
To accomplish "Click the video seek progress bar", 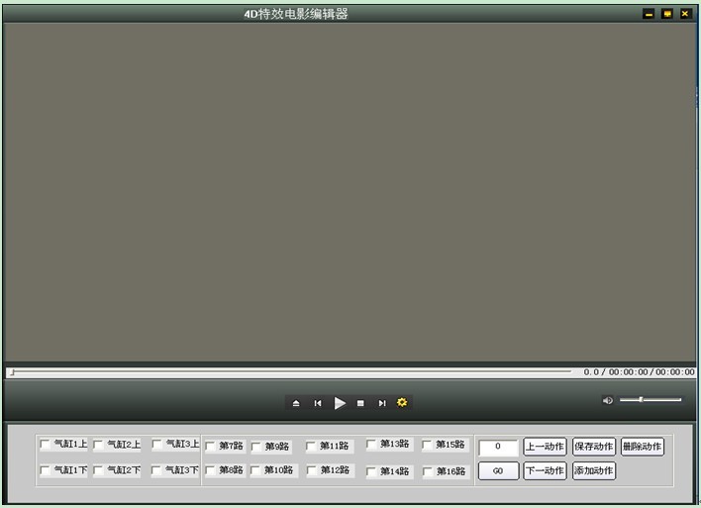I will tap(292, 372).
